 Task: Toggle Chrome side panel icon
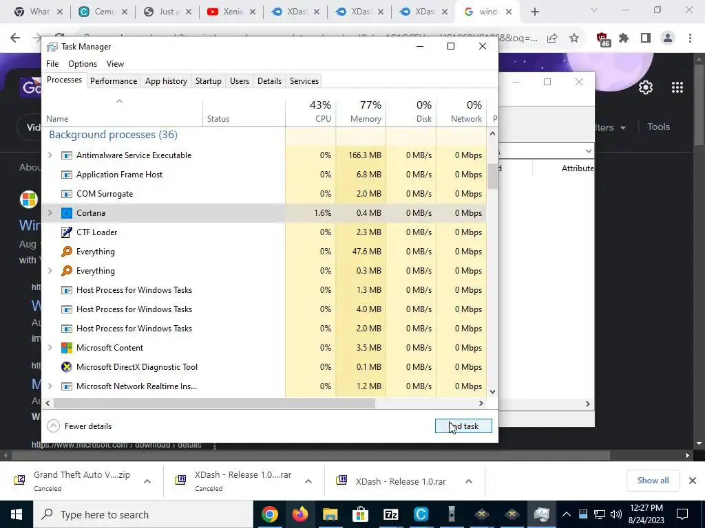click(646, 38)
